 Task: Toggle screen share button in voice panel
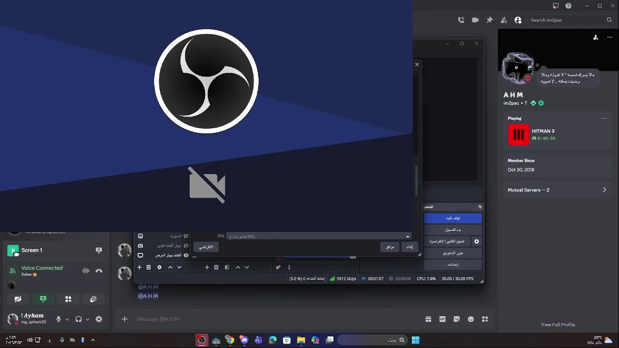[x=43, y=299]
